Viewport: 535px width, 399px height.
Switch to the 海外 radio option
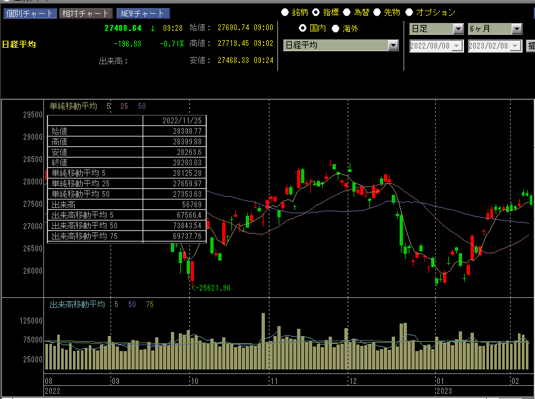335,28
